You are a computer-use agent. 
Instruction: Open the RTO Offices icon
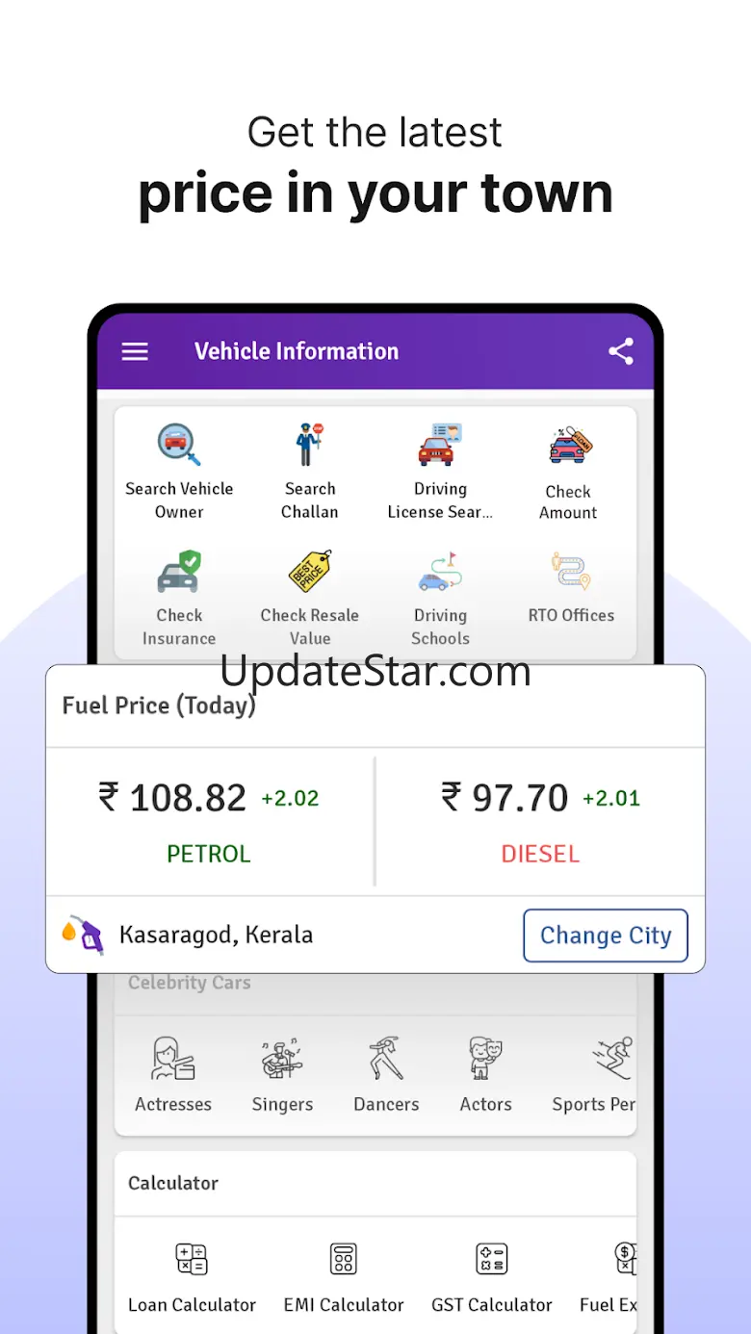(571, 572)
